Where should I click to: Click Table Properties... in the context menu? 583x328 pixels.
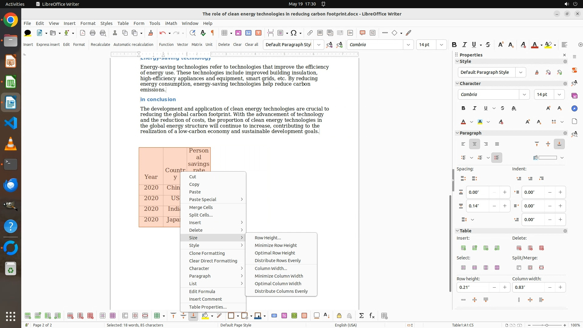[x=208, y=307]
